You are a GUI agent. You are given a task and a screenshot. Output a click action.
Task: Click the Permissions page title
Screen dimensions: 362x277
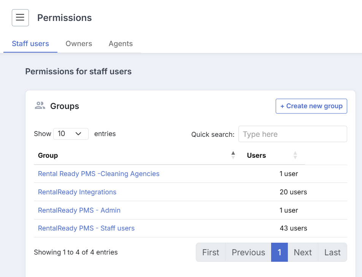(64, 18)
